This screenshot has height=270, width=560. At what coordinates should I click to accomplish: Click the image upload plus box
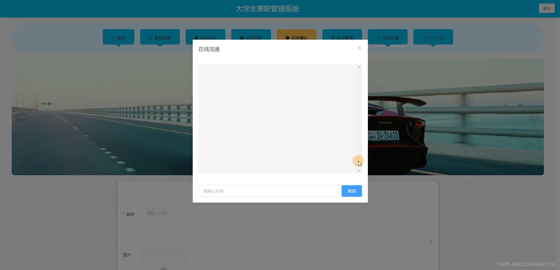coord(164,260)
